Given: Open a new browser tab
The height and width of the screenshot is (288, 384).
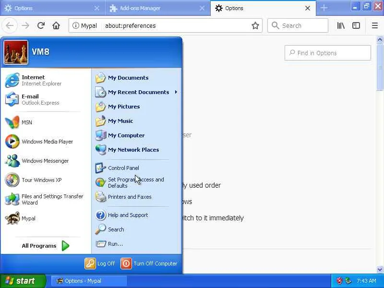Looking at the screenshot, I should (324, 8).
